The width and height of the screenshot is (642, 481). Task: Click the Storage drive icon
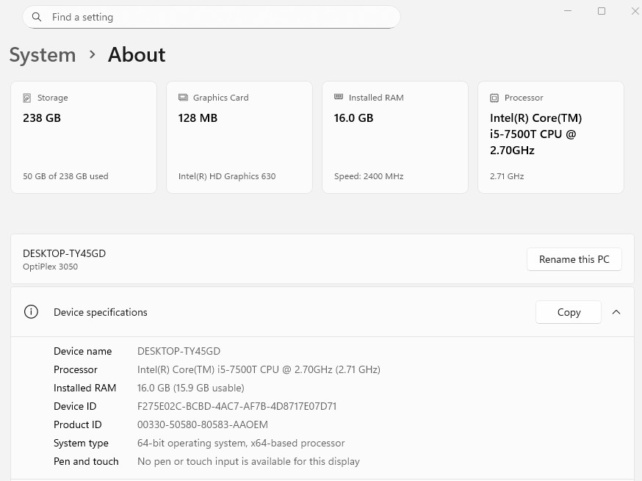[27, 98]
